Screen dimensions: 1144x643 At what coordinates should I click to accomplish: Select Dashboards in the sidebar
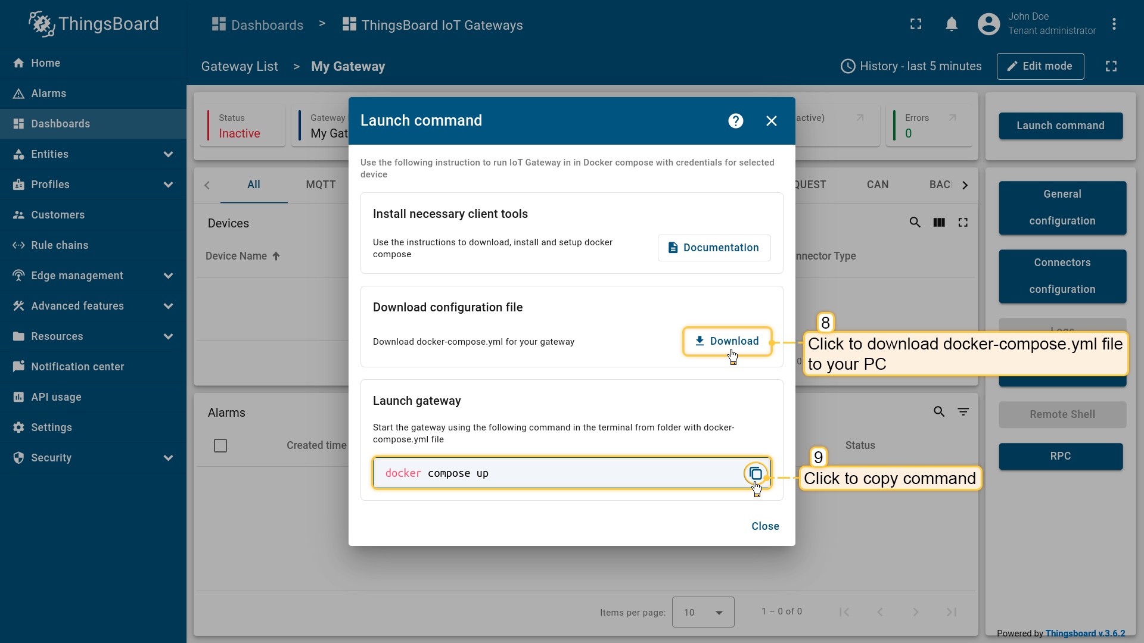[x=93, y=124]
